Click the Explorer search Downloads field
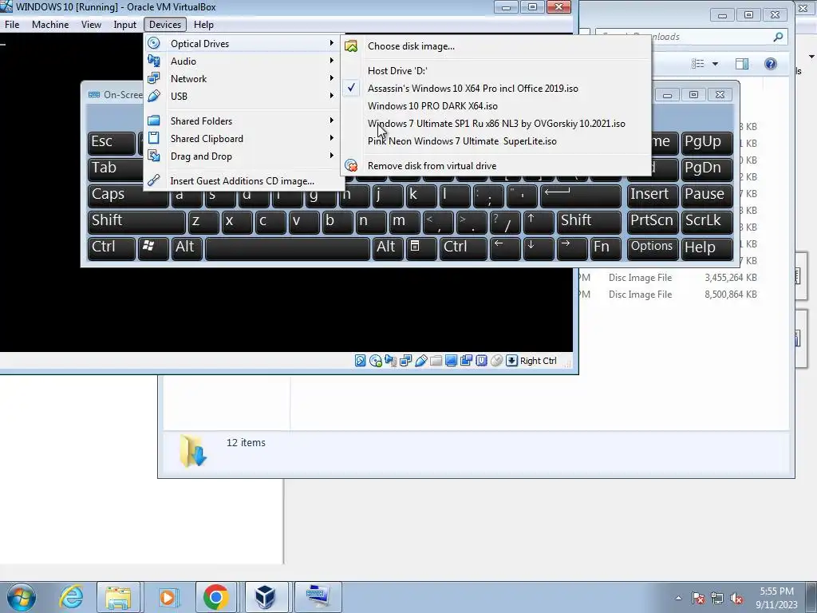 (x=691, y=37)
